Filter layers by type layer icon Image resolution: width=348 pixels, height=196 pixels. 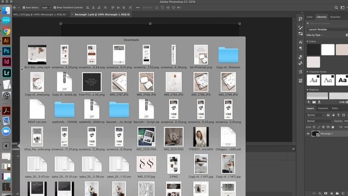(x=338, y=115)
